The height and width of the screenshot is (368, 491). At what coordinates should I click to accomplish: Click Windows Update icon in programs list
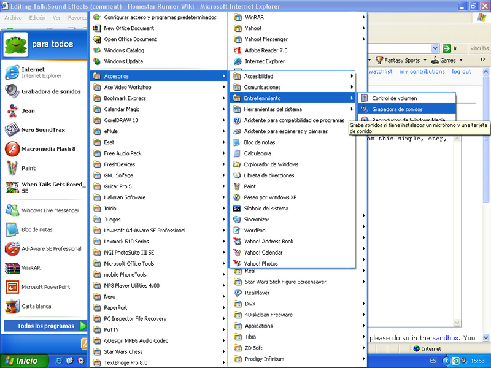(x=97, y=61)
